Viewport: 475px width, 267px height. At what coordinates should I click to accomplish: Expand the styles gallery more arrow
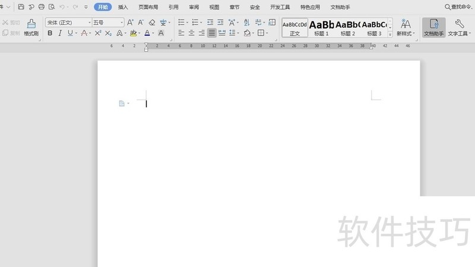[x=390, y=34]
